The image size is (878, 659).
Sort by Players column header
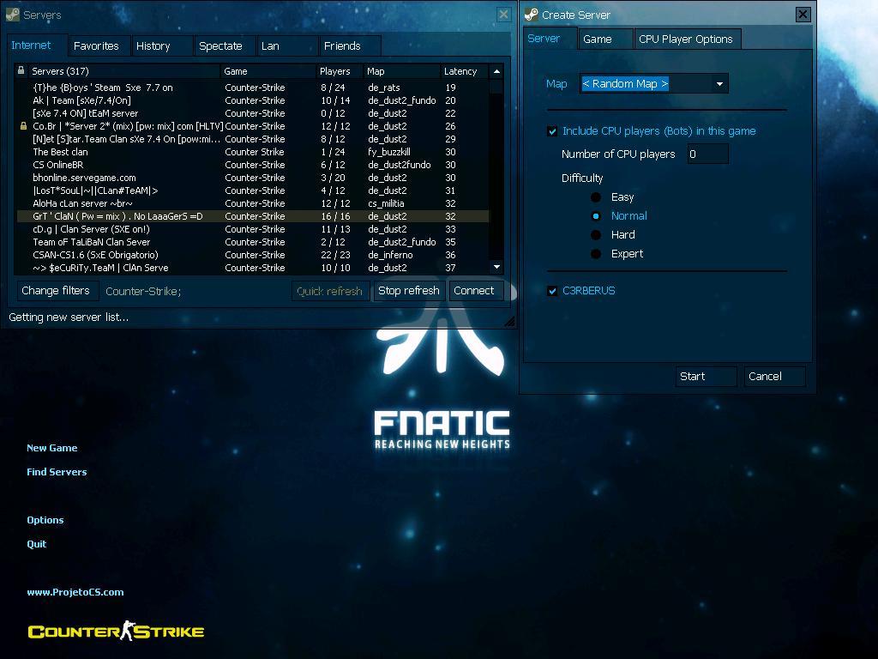coord(340,71)
